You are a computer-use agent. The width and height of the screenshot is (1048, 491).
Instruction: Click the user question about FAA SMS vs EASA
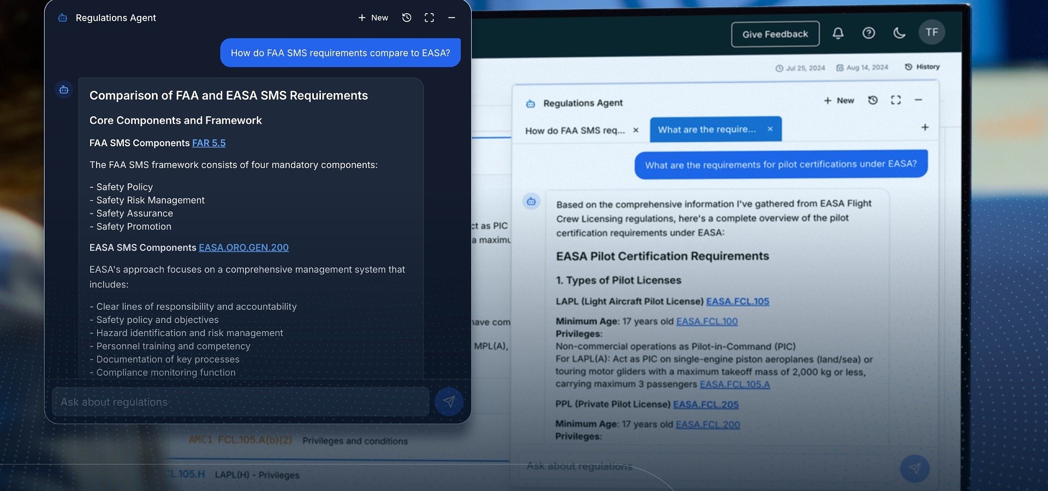[x=341, y=53]
